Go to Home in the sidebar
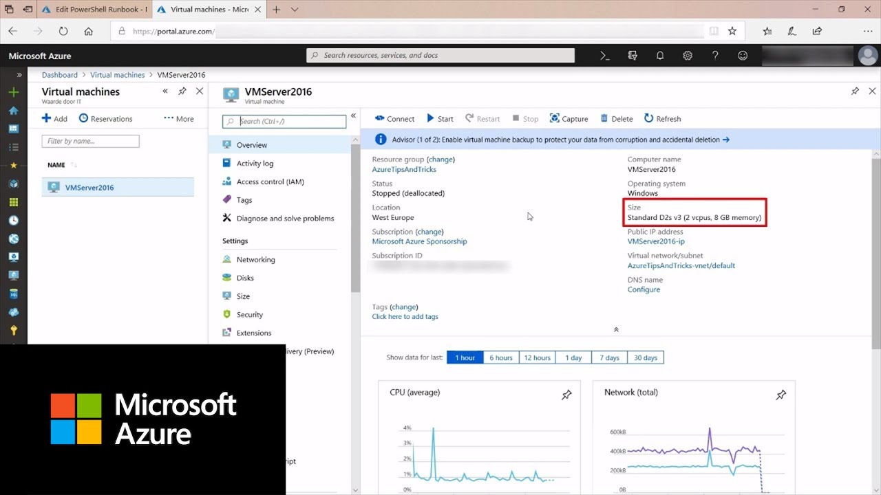Image resolution: width=881 pixels, height=495 pixels. [x=13, y=111]
